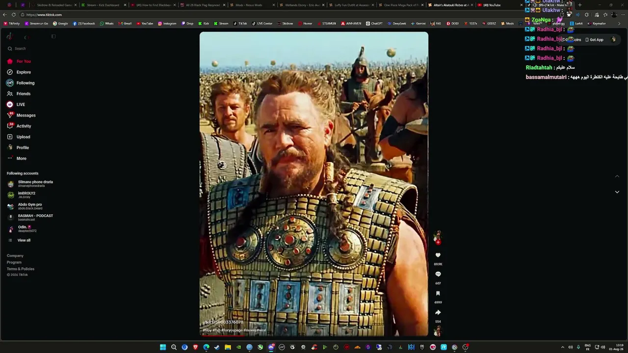Open the YouTube bookmark

[145, 24]
